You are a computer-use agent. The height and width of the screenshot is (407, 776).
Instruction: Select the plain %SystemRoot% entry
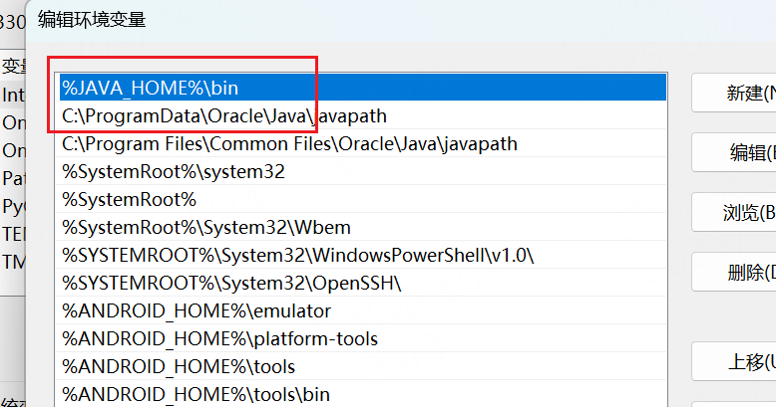click(x=362, y=199)
